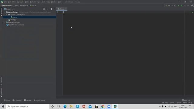Open the VCS menu
The width and height of the screenshot is (194, 109).
[48, 2]
